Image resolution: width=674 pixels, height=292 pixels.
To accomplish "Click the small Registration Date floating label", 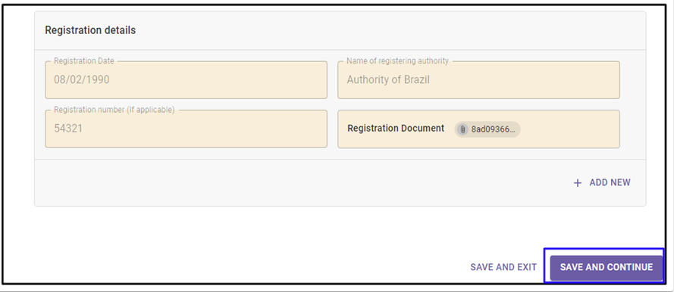I will [84, 61].
